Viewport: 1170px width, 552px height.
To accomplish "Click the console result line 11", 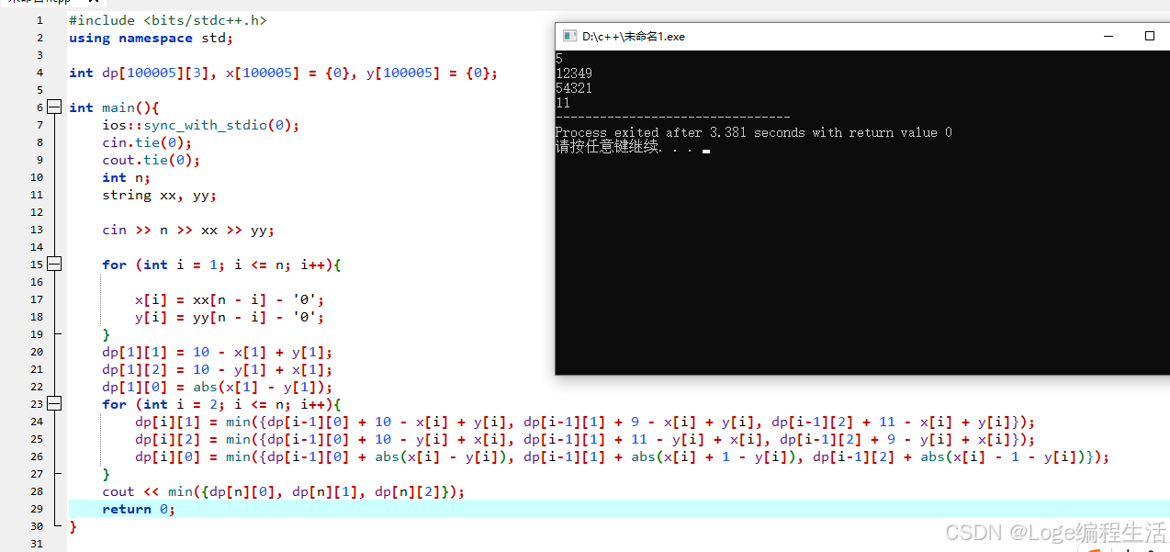I will tap(563, 103).
